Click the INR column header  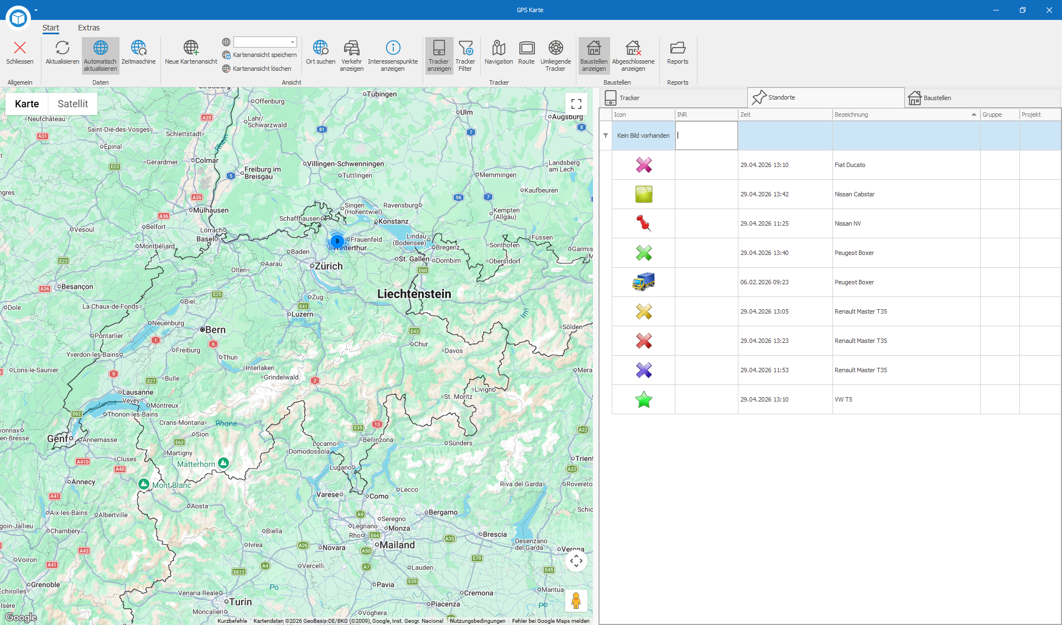pyautogui.click(x=706, y=114)
